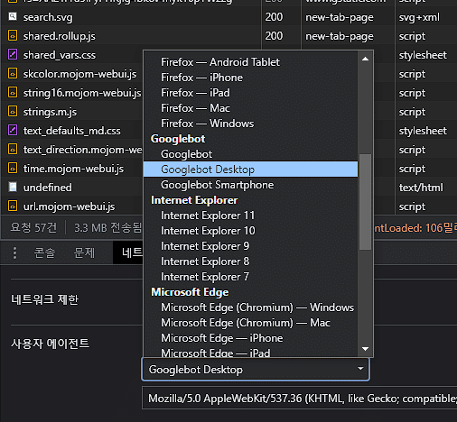Open the Googlebot Desktop user agent dropdown
Image resolution: width=457 pixels, height=422 pixels.
click(256, 370)
